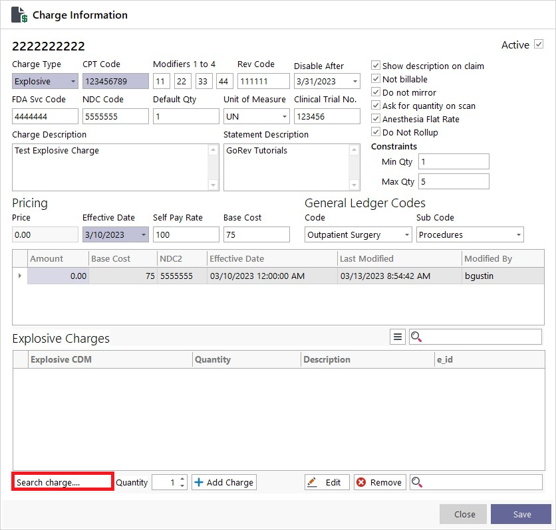Click the Explosive CDM column header
This screenshot has width=556, height=530.
pyautogui.click(x=110, y=360)
